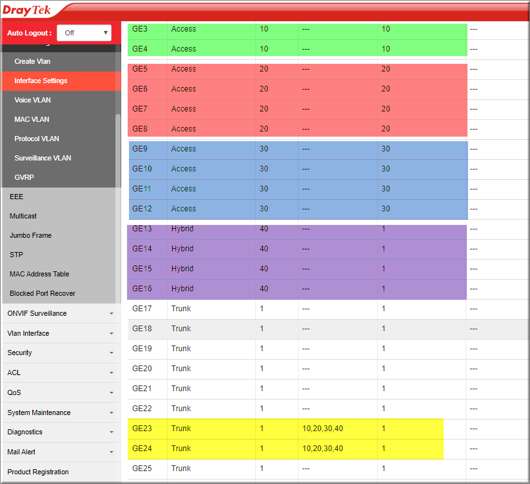The width and height of the screenshot is (530, 484).
Task: Open Product Registration page
Action: coord(61,472)
